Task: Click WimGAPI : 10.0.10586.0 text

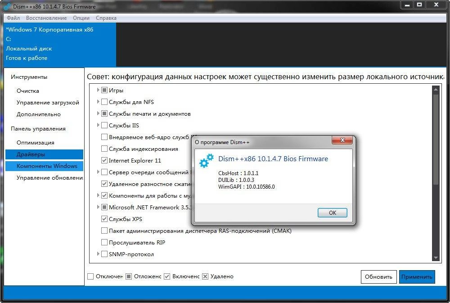Action: tap(247, 187)
